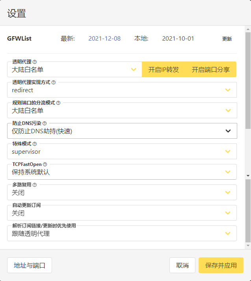The height and width of the screenshot is (281, 251).
Task: Click help icon next to TCPFastOpen
Action: [45, 164]
